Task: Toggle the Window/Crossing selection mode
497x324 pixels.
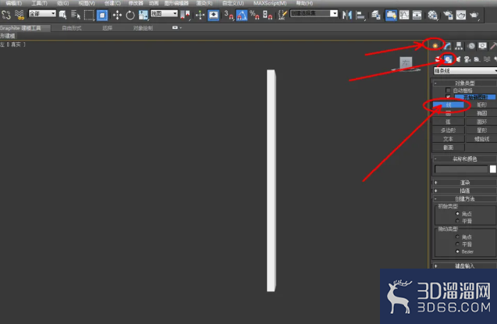Action: tap(102, 15)
